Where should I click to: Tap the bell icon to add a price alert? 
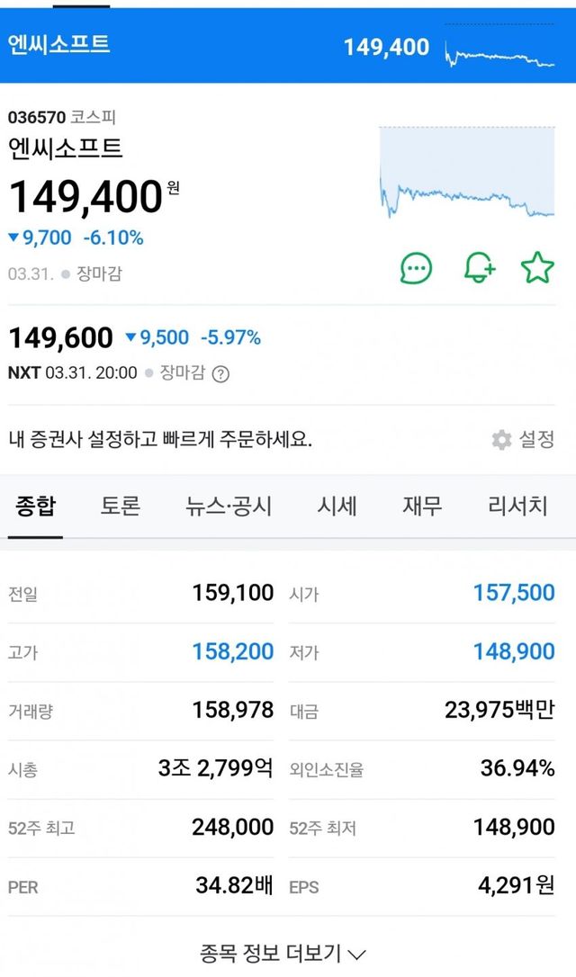point(479,267)
